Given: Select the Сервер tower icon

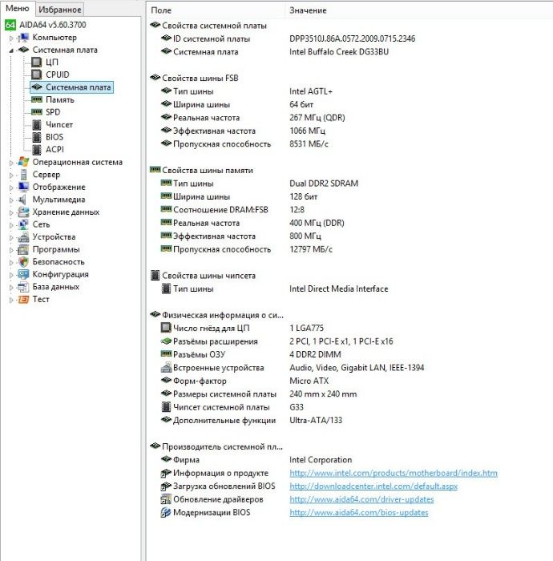Looking at the screenshot, I should [x=23, y=175].
